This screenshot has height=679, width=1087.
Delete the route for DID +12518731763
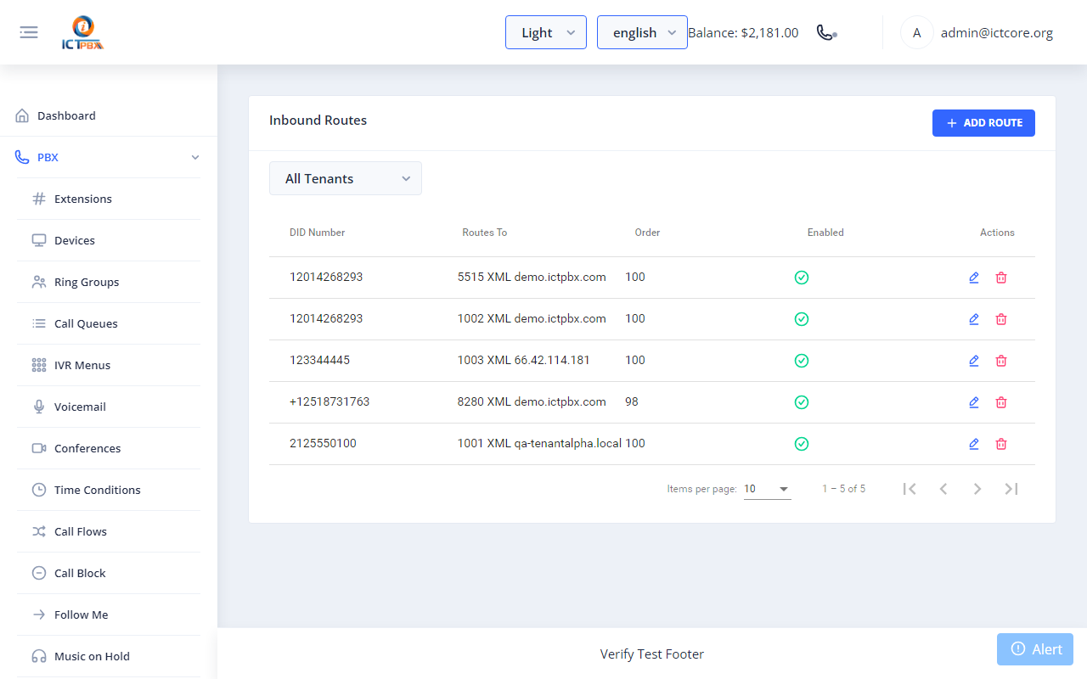click(x=1001, y=402)
